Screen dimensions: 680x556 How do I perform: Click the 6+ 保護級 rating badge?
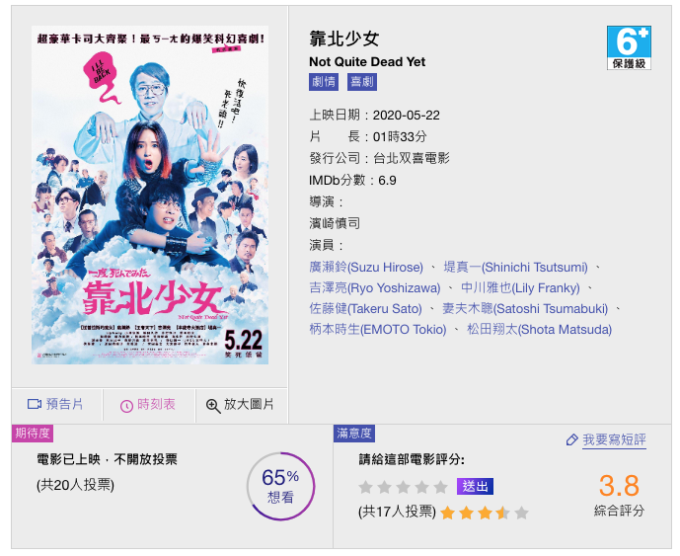pyautogui.click(x=629, y=47)
